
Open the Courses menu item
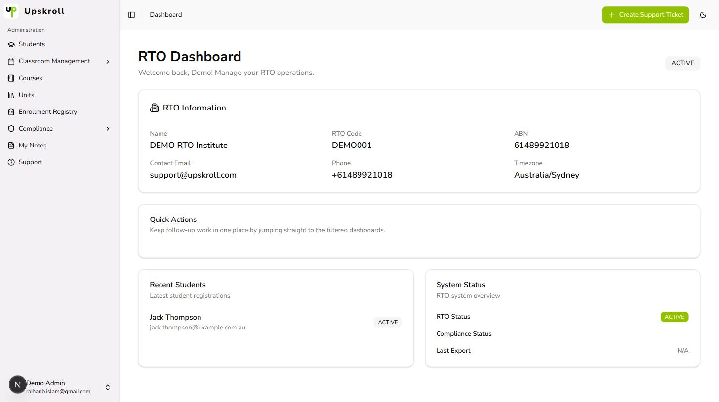click(59, 78)
